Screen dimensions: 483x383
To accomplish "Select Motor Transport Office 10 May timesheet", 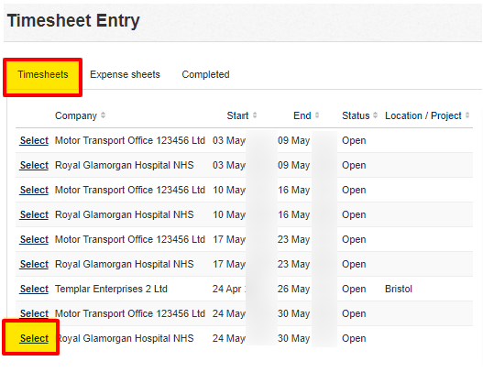I will coord(34,190).
